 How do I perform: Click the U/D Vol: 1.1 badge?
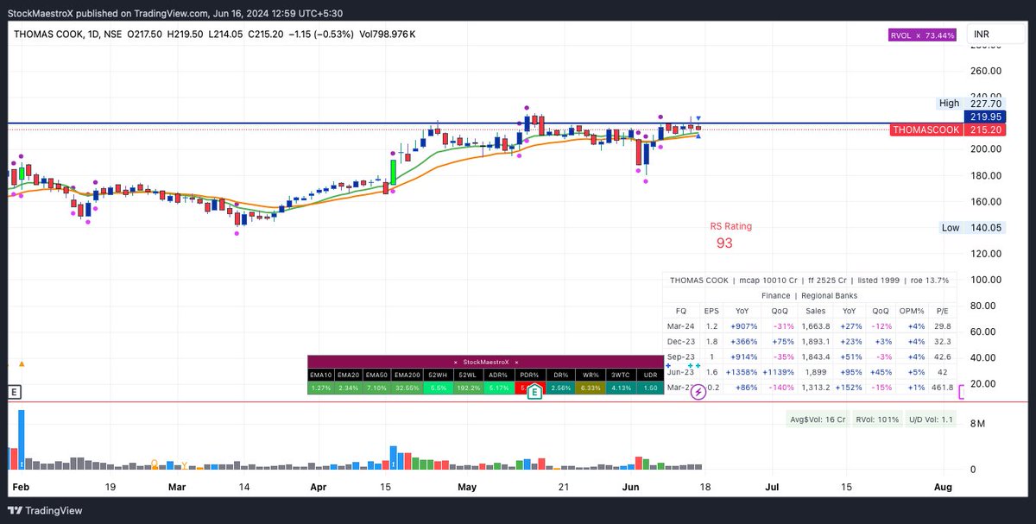[x=931, y=420]
